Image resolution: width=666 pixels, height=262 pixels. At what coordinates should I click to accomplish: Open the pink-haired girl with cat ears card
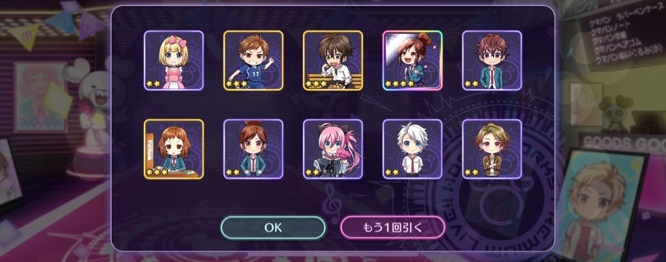[333, 149]
